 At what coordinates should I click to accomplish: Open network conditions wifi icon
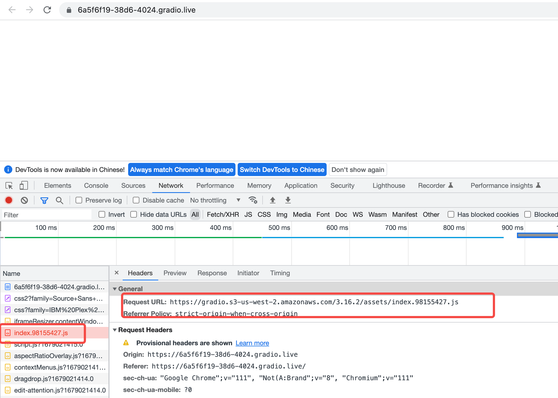(x=253, y=200)
